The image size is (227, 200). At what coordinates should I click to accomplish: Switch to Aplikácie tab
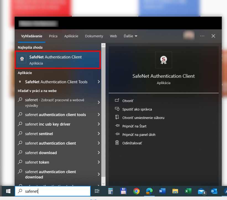(x=71, y=36)
